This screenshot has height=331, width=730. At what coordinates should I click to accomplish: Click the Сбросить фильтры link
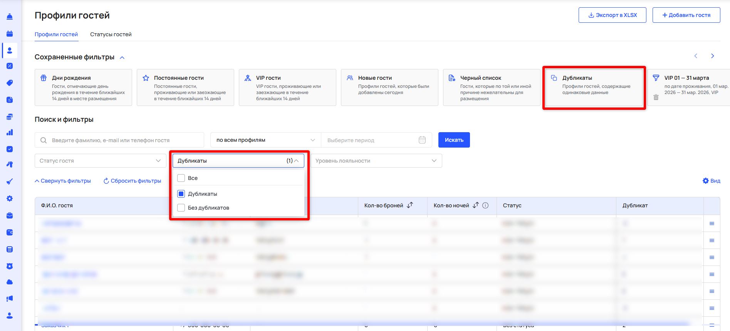(132, 181)
